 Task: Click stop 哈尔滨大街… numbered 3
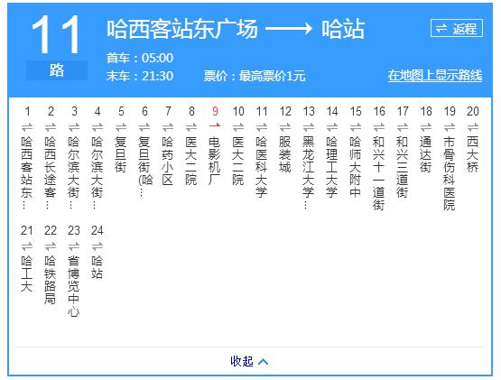[74, 172]
